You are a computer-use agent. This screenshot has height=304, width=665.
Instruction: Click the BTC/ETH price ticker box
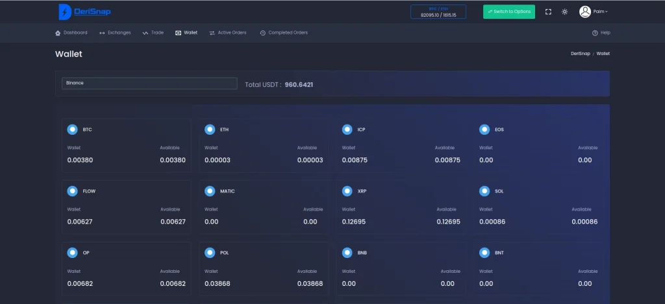tap(438, 12)
